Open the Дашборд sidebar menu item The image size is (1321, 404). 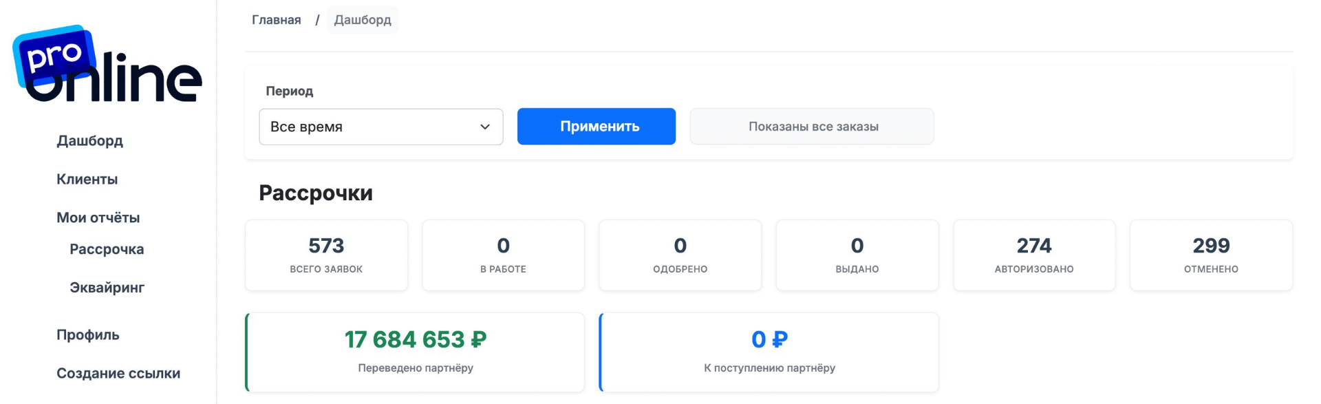[89, 140]
